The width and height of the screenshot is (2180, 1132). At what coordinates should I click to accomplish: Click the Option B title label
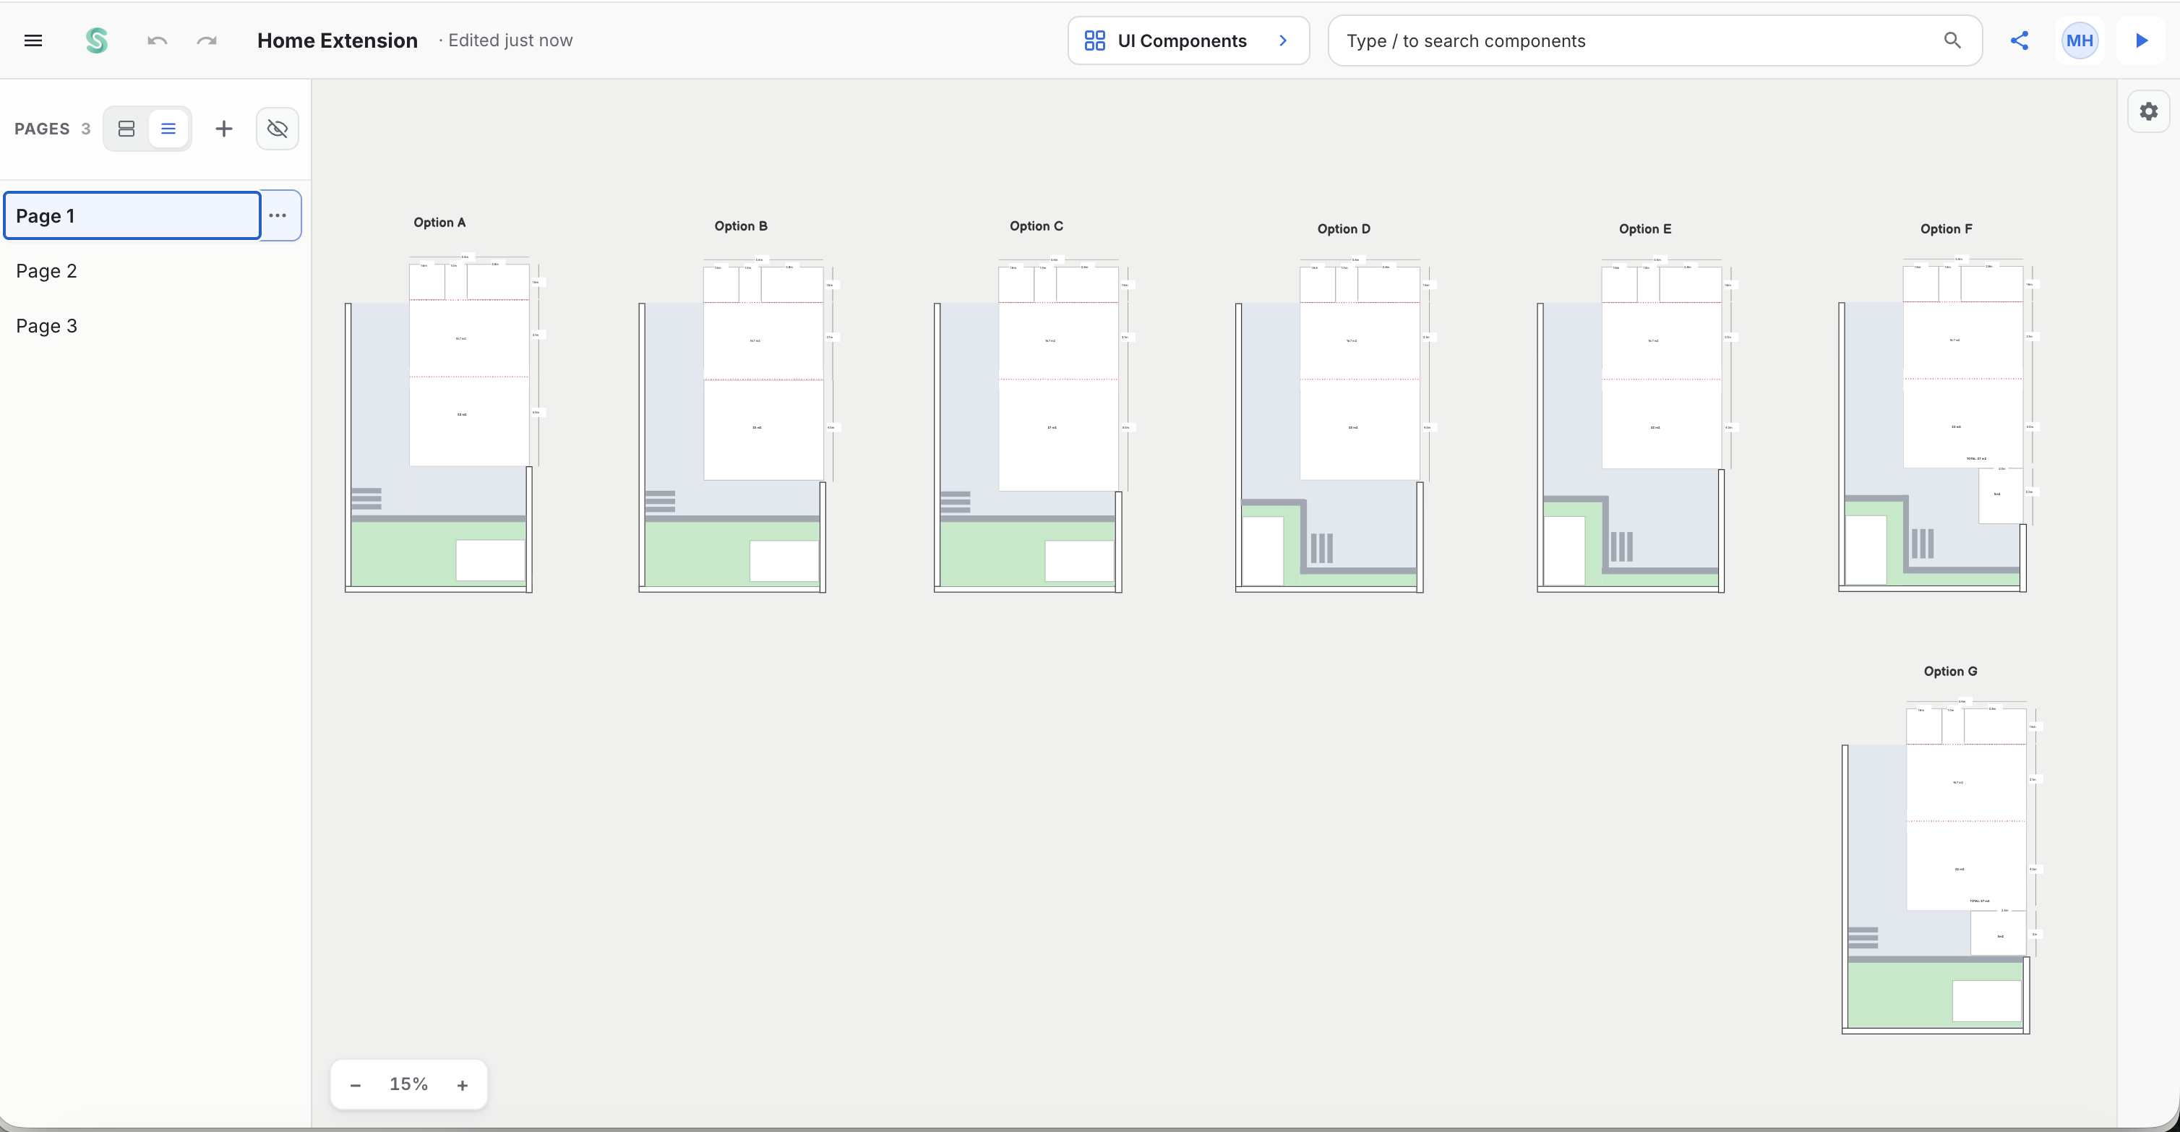(x=740, y=226)
